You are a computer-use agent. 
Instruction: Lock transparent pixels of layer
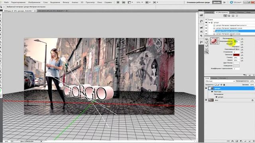point(216,85)
